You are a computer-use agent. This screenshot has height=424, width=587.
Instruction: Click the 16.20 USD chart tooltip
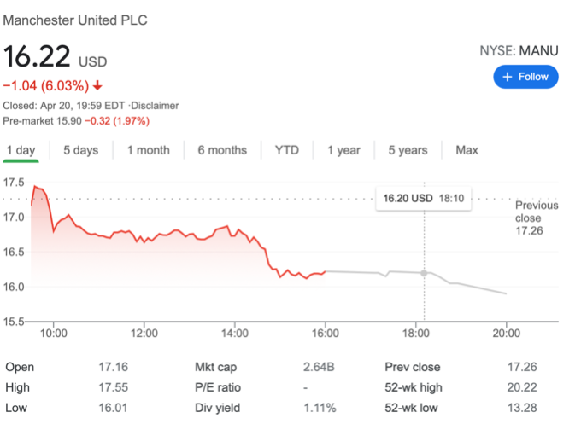point(423,198)
